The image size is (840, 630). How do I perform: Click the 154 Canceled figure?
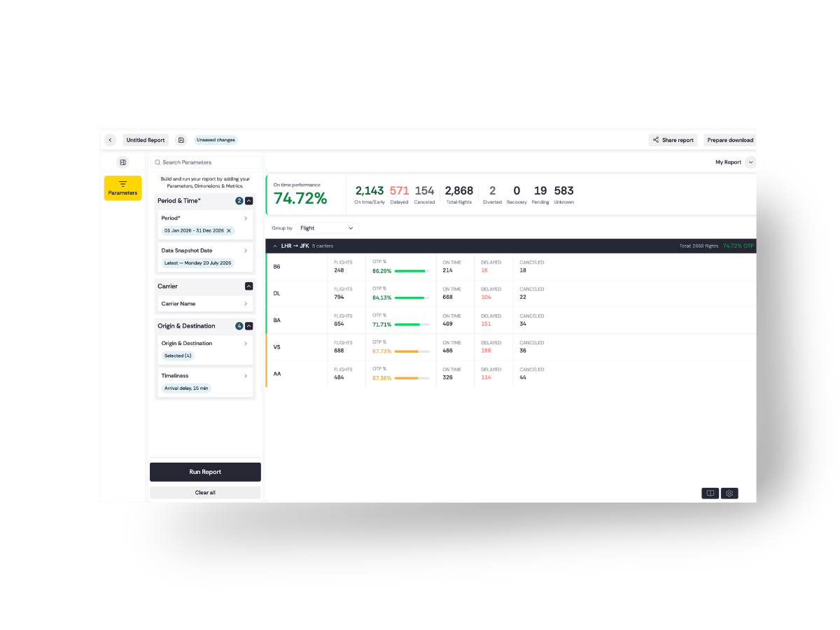424,190
